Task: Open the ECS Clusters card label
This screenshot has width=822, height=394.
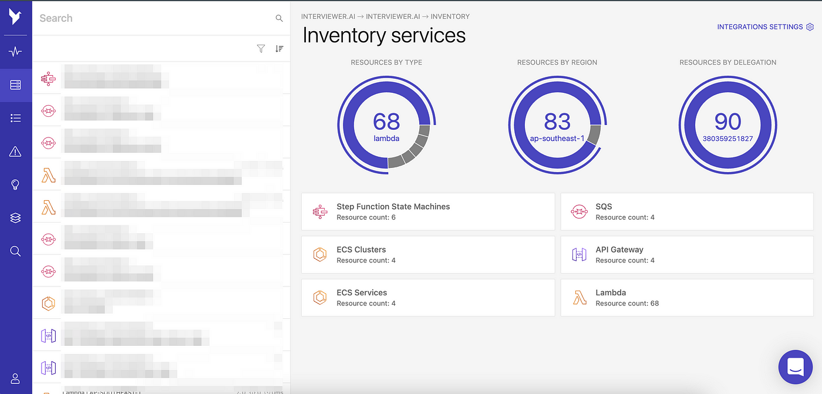Action: (x=361, y=250)
